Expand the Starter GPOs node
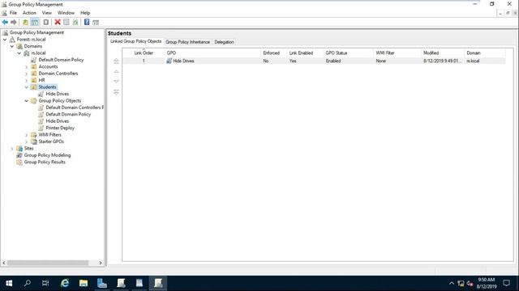The image size is (519, 291). tap(27, 141)
